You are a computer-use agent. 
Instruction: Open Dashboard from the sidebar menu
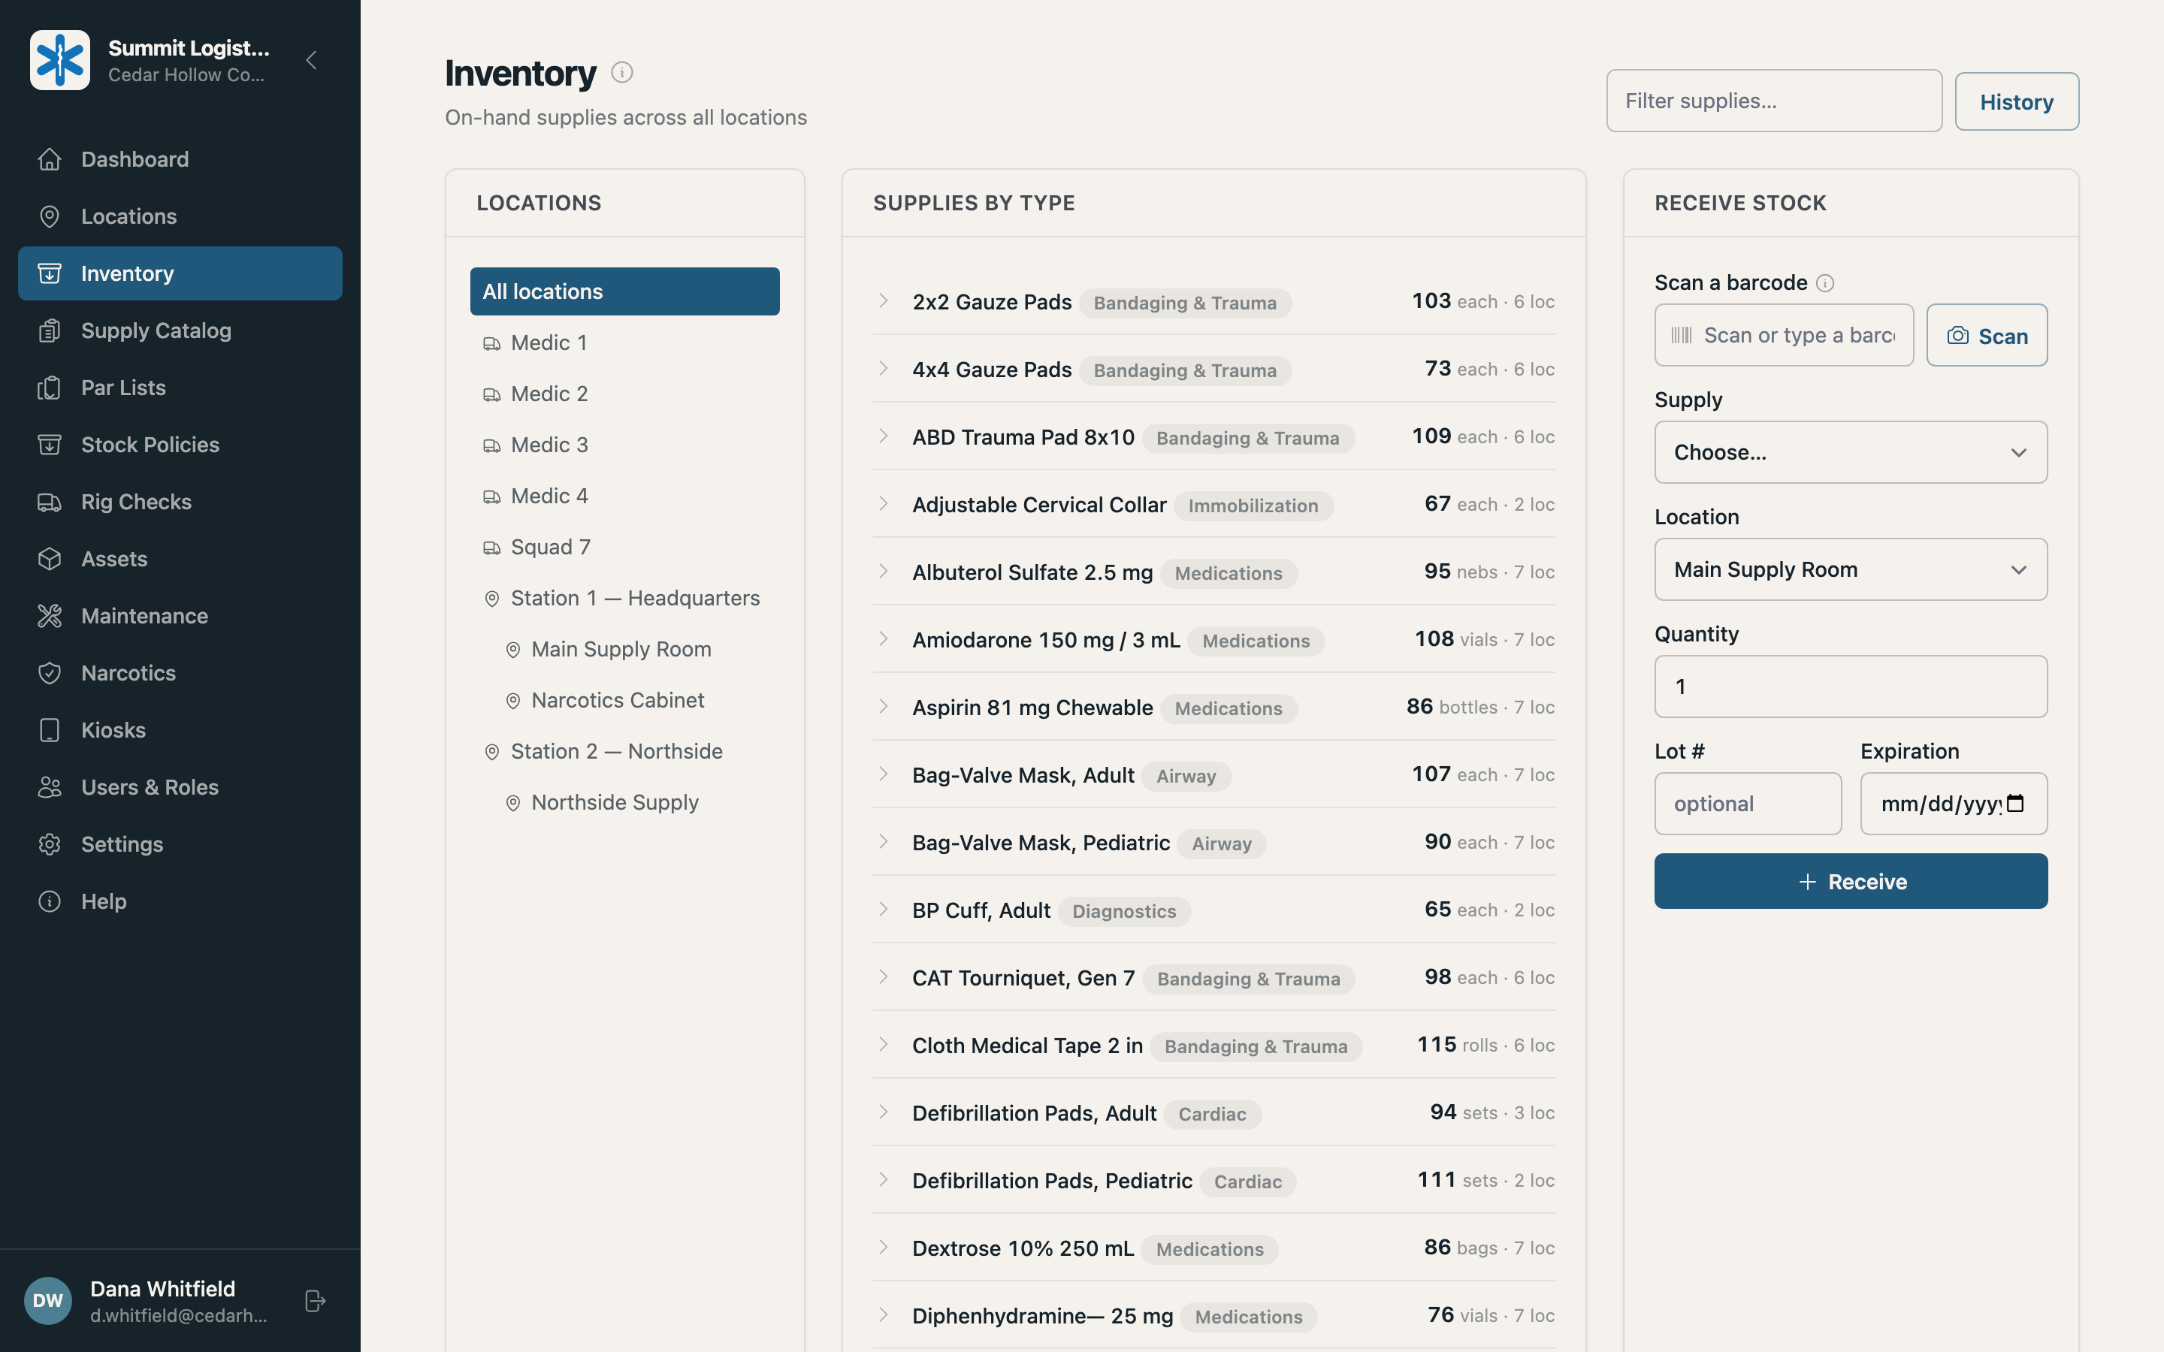(180, 159)
